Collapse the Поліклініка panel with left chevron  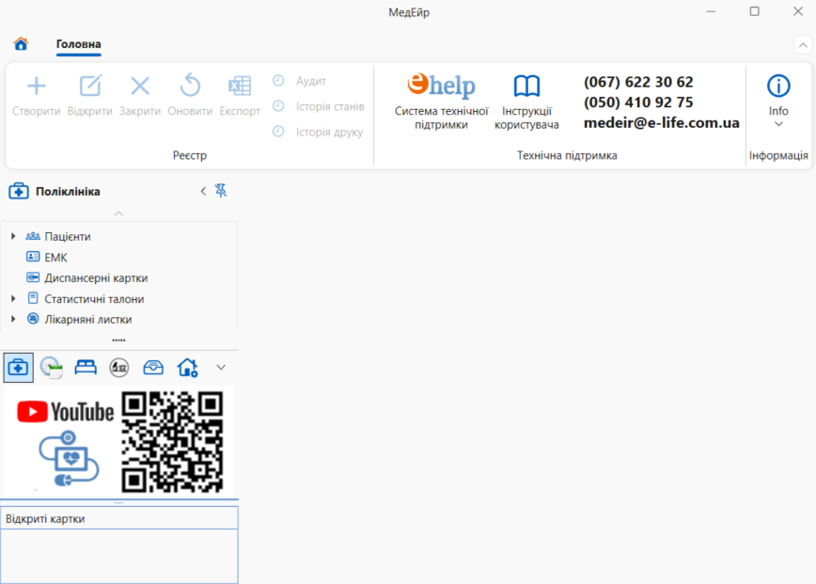203,191
